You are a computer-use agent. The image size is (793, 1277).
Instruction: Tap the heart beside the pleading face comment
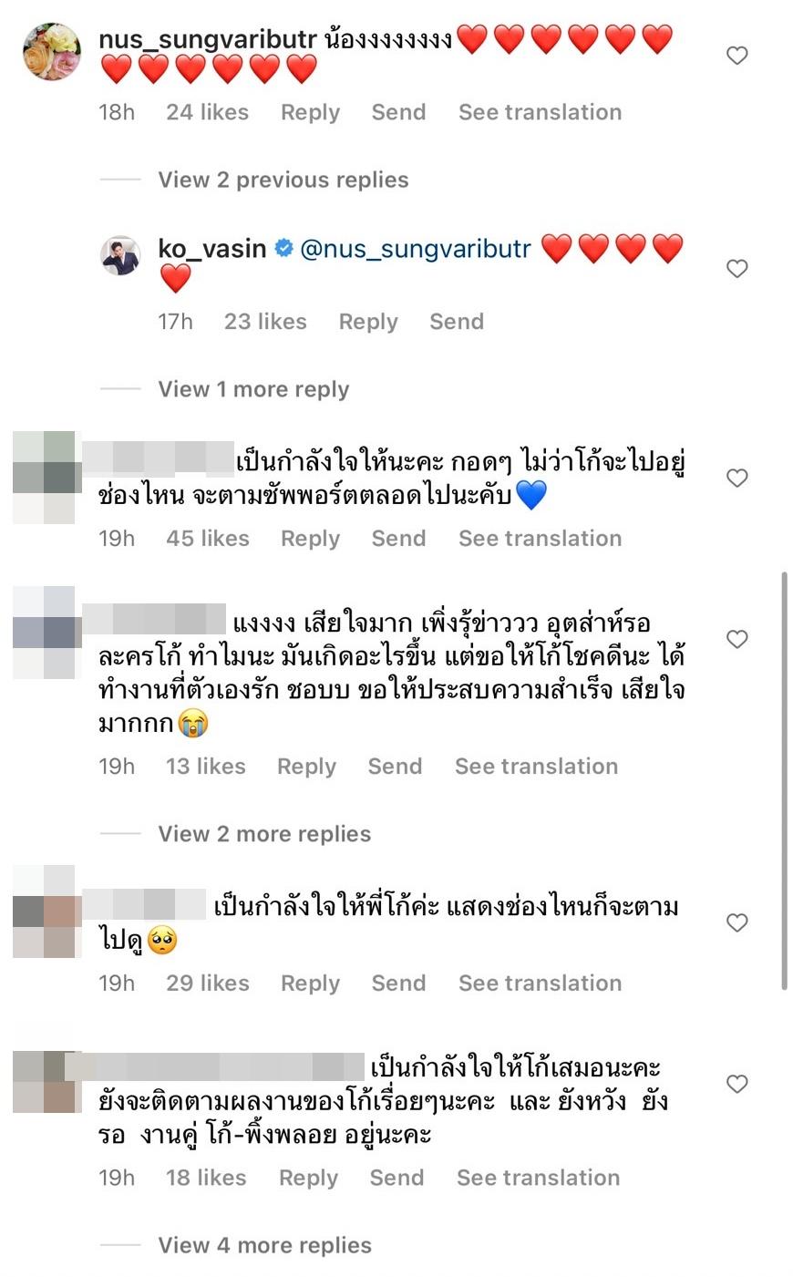(x=737, y=922)
